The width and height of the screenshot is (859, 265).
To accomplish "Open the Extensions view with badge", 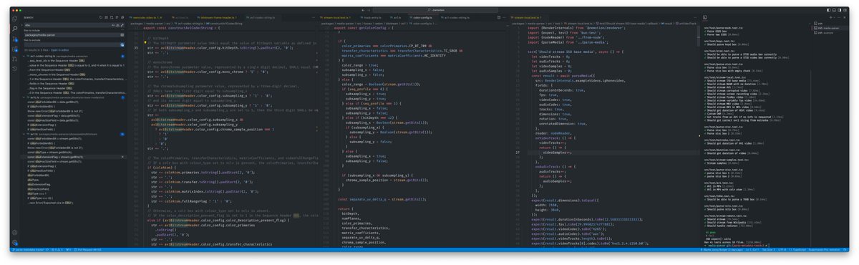I will 14,49.
